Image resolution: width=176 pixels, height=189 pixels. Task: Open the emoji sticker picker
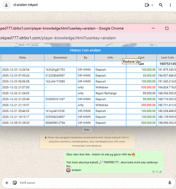click(x=15, y=183)
